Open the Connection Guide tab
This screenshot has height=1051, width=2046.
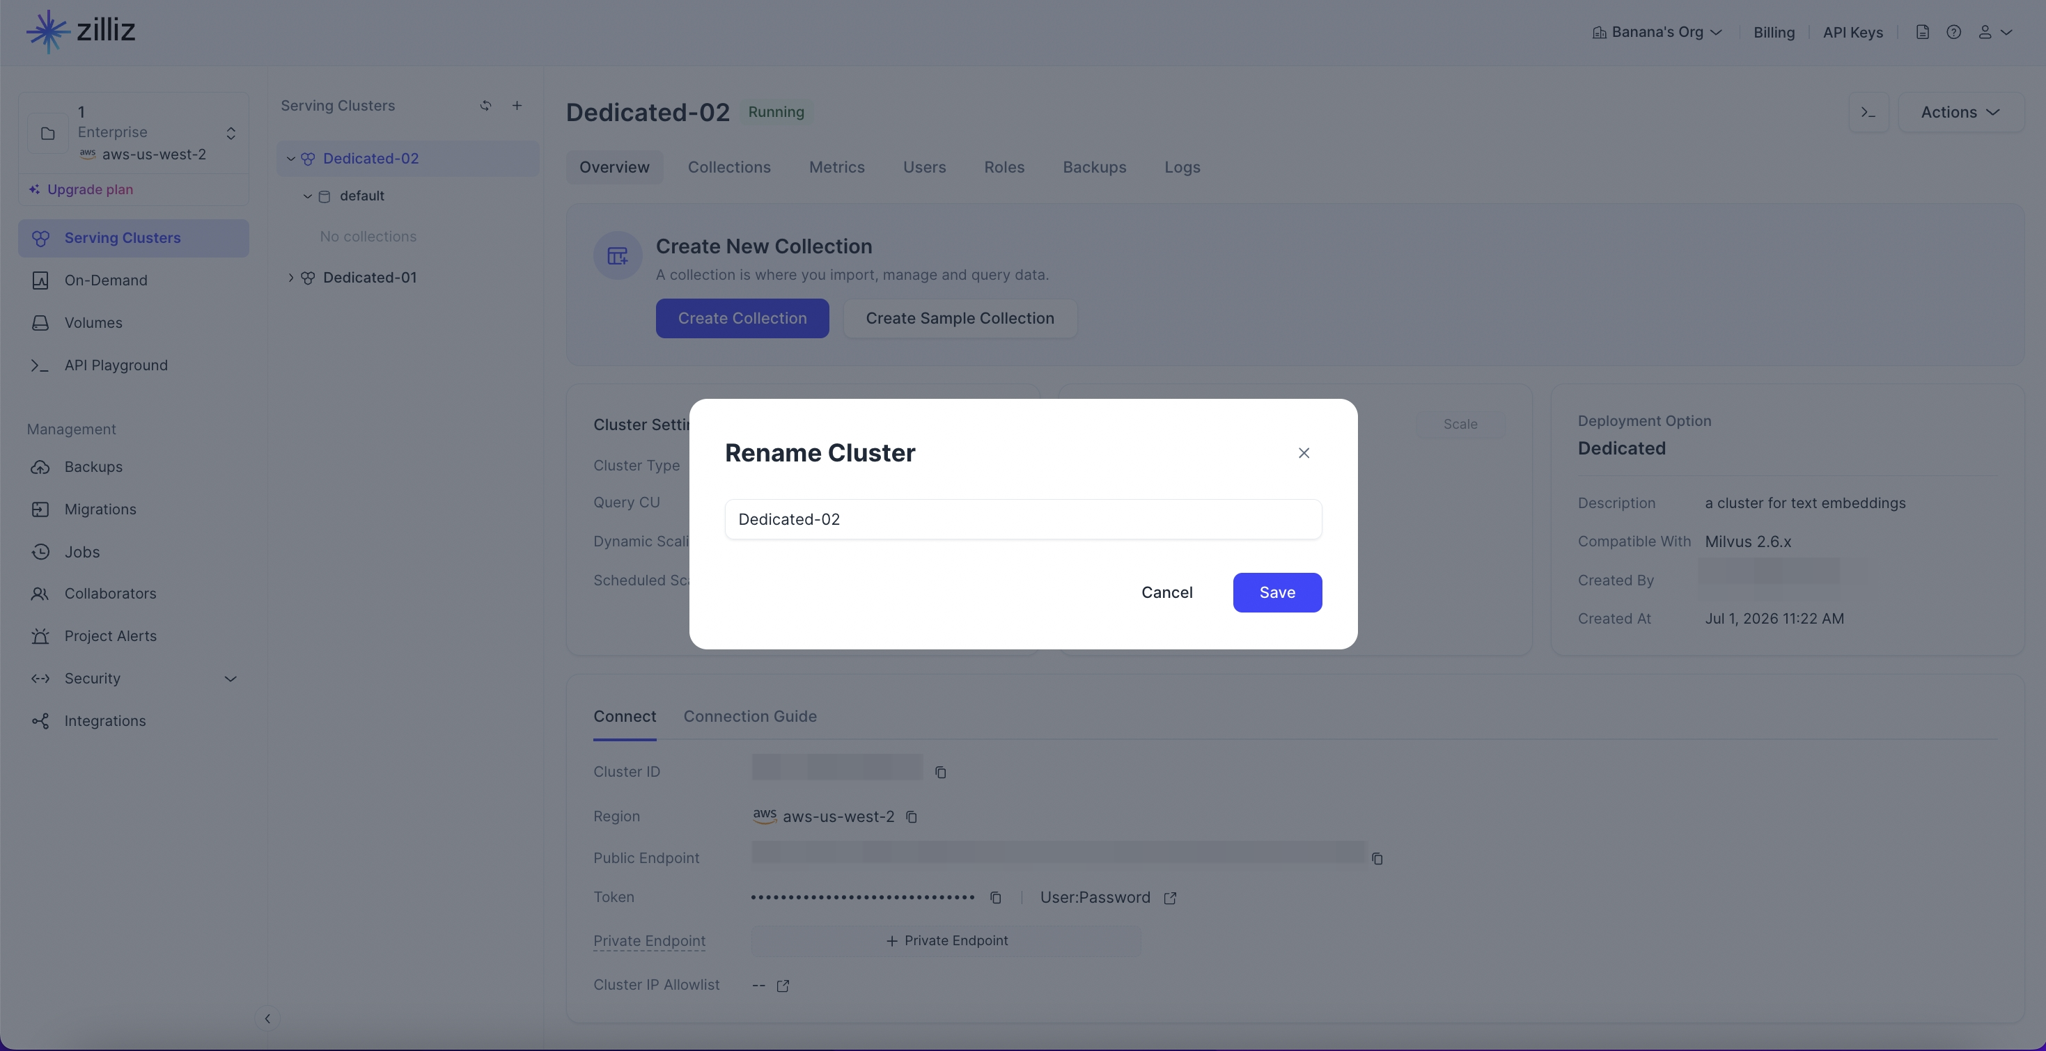(x=750, y=717)
